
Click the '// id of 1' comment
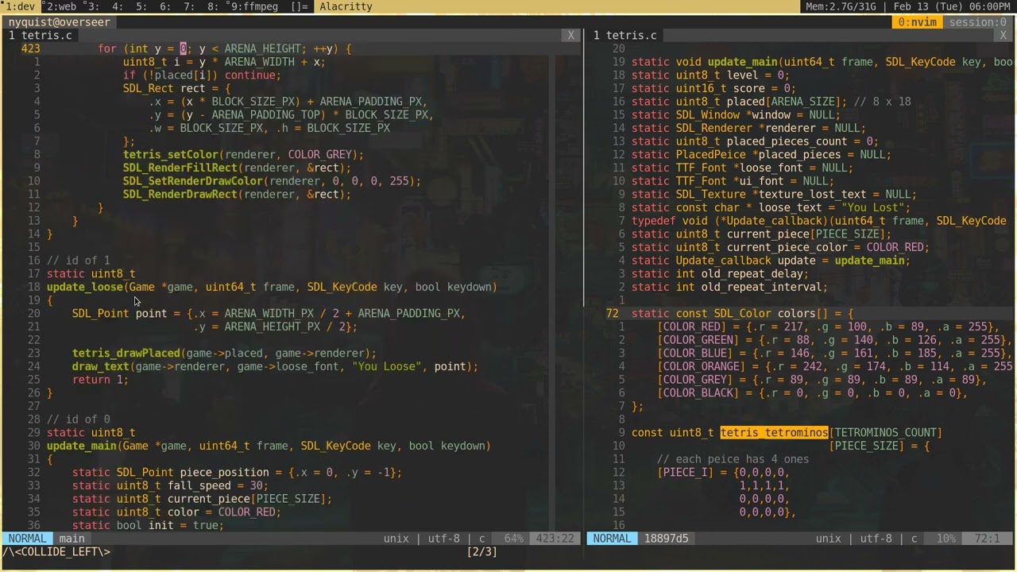coord(79,261)
